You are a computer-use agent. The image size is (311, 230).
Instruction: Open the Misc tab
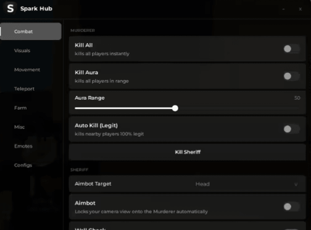coord(20,127)
